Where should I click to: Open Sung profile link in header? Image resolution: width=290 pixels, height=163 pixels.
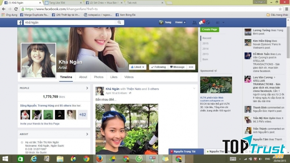point(165,23)
